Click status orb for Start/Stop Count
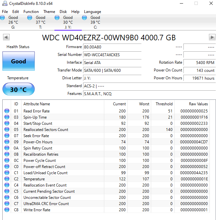Screen dimensions: 216x220 [x=7, y=123]
